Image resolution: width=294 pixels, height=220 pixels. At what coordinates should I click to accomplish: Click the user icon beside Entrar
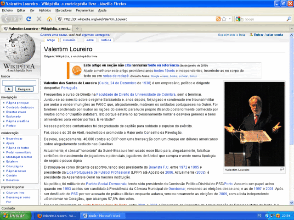coord(251,35)
